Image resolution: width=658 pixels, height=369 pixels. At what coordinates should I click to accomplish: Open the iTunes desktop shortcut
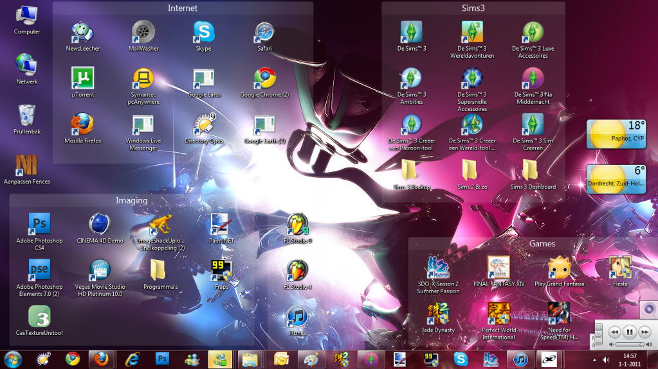pos(298,320)
